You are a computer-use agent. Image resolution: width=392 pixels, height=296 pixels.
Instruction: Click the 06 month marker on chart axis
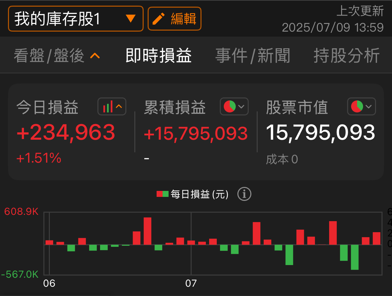tap(49, 283)
